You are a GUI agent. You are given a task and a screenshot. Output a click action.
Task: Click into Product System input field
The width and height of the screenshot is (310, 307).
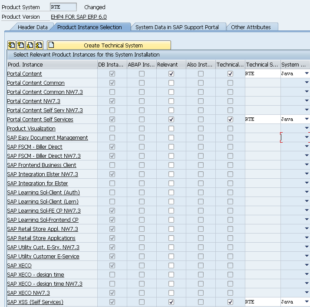point(63,7)
